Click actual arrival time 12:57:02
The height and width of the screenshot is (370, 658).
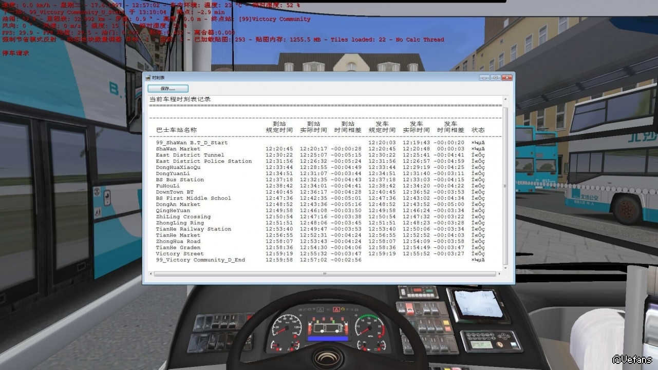coord(313,260)
